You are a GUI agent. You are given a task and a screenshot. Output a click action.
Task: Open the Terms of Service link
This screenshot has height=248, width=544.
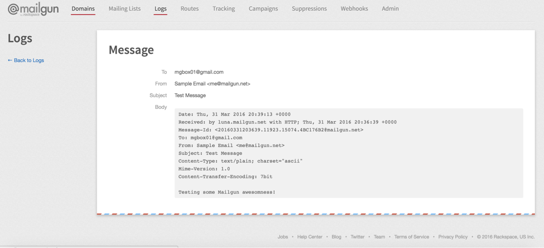pos(411,237)
